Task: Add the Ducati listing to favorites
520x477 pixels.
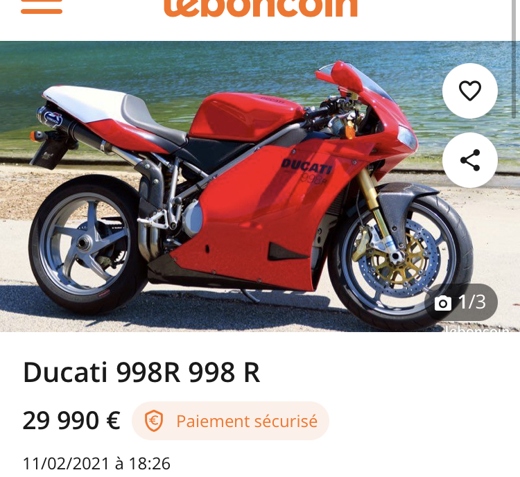Action: click(x=470, y=91)
